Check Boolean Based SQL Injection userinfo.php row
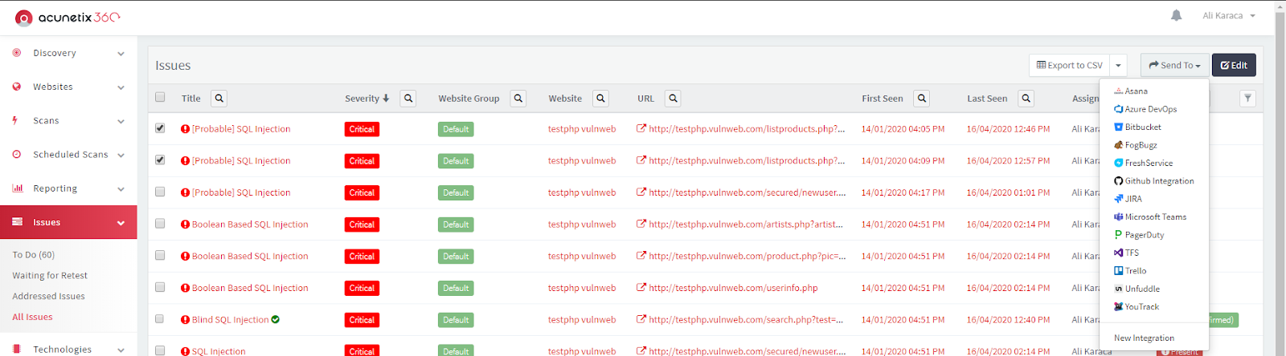This screenshot has width=1286, height=356. click(x=160, y=287)
